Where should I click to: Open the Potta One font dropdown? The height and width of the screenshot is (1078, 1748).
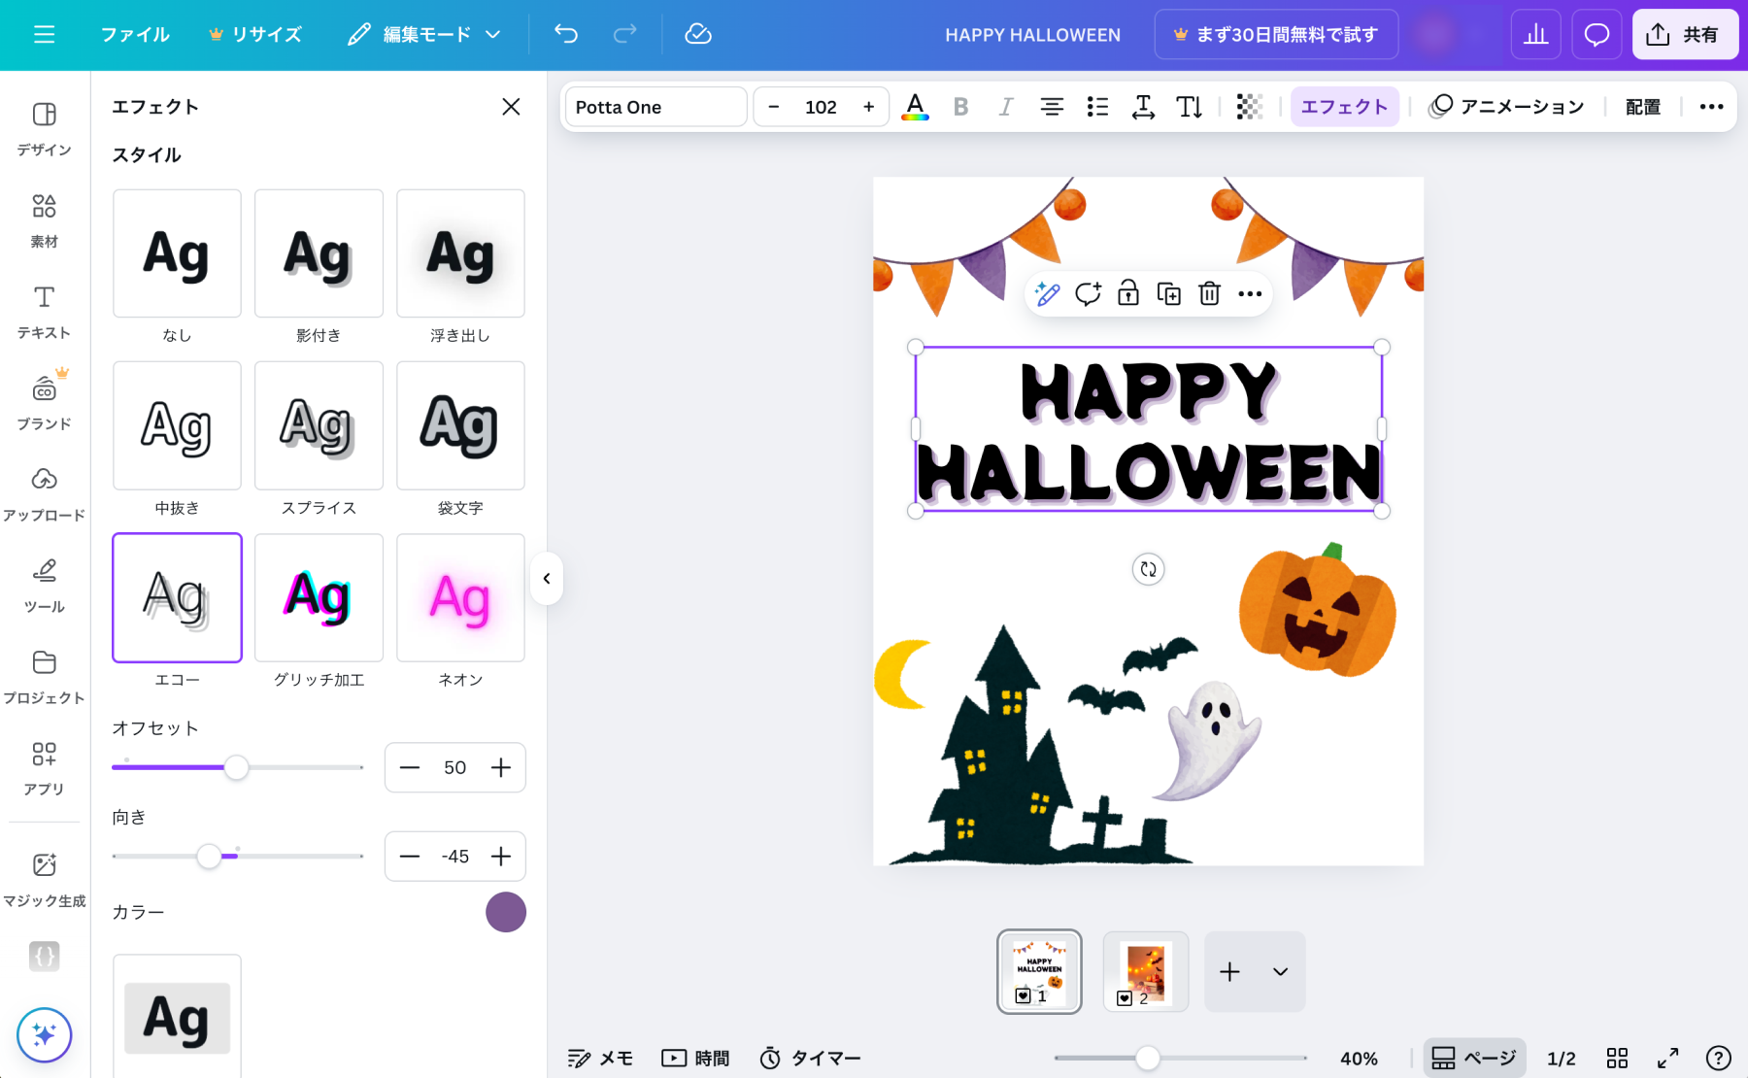tap(655, 107)
